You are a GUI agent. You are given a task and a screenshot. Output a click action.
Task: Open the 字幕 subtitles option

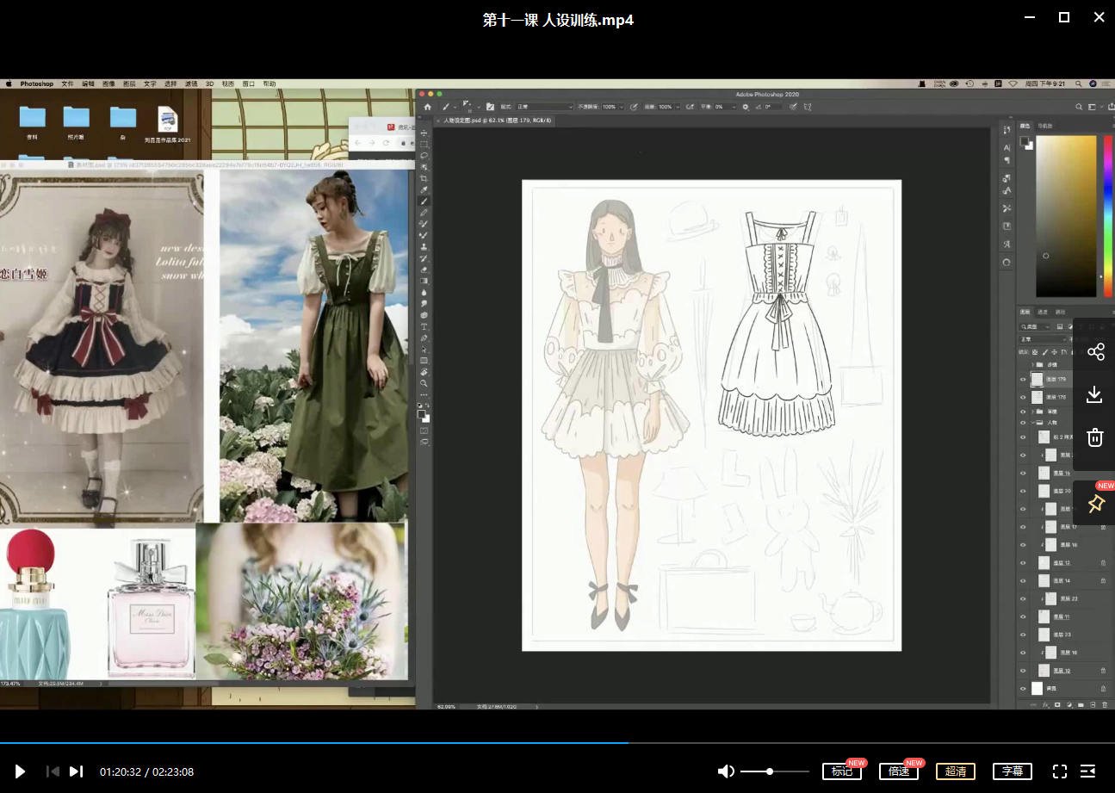(x=1013, y=771)
